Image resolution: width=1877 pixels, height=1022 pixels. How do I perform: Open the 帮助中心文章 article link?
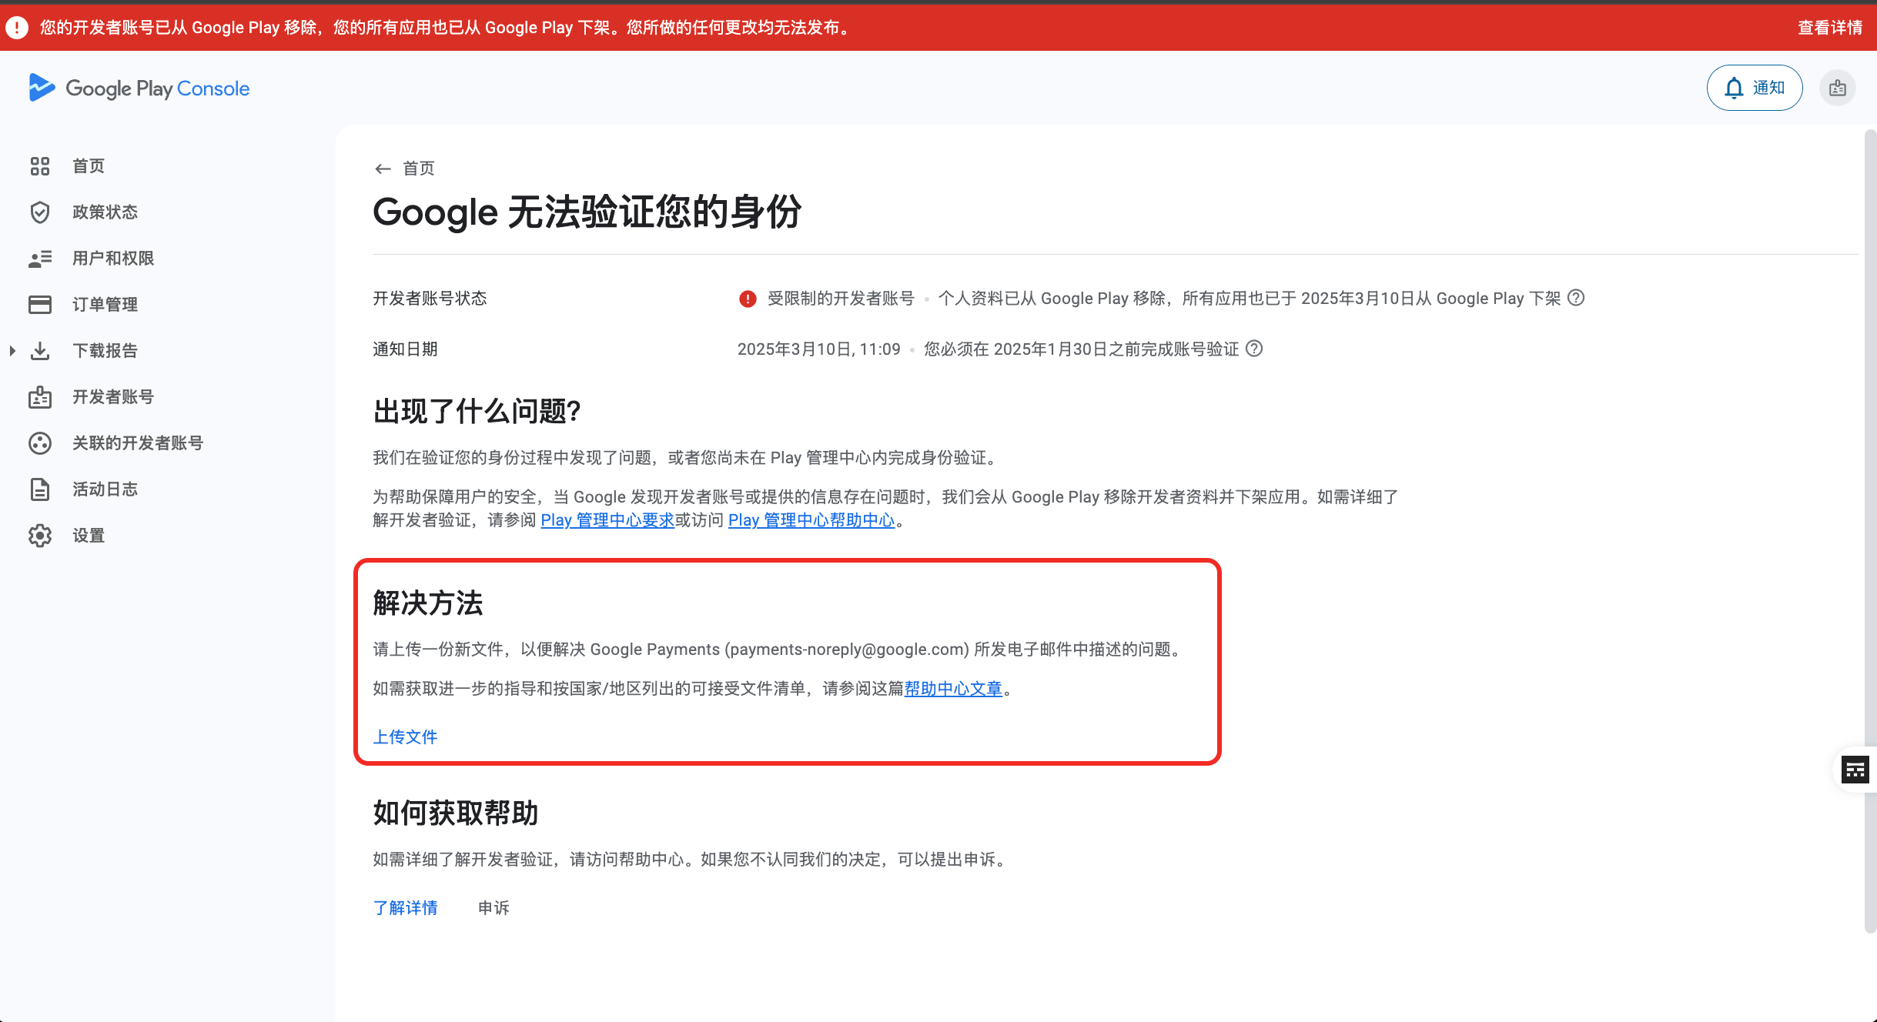click(952, 689)
